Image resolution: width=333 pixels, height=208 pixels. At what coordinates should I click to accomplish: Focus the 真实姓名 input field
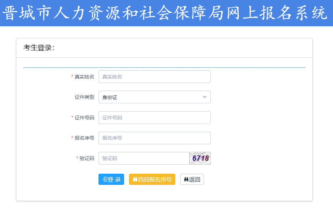[x=154, y=77]
